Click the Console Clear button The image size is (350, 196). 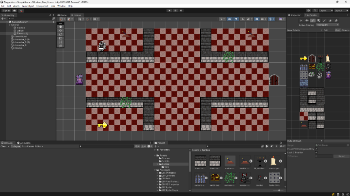coord(4,146)
